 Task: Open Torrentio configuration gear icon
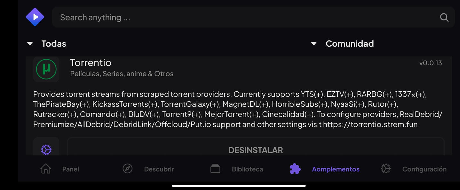(x=46, y=149)
